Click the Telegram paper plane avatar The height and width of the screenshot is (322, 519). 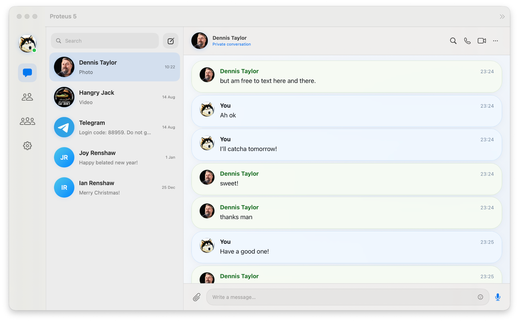coord(64,127)
